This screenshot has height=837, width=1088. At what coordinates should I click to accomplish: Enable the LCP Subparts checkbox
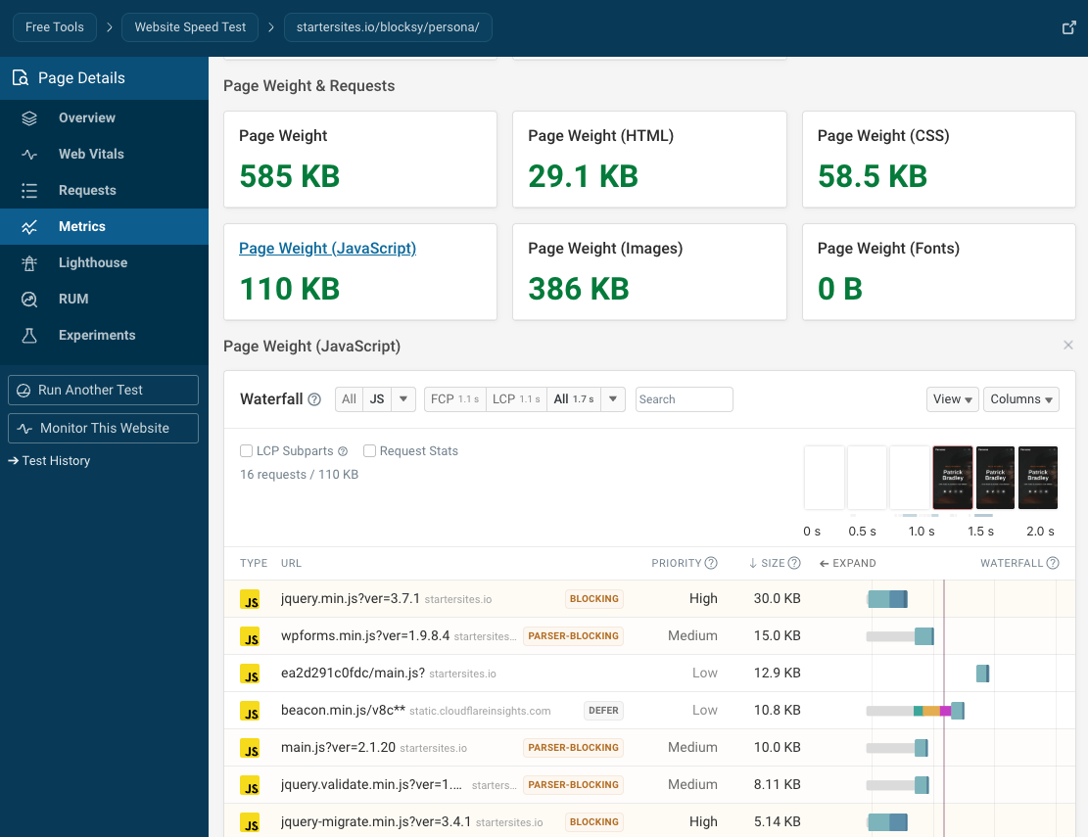point(246,450)
